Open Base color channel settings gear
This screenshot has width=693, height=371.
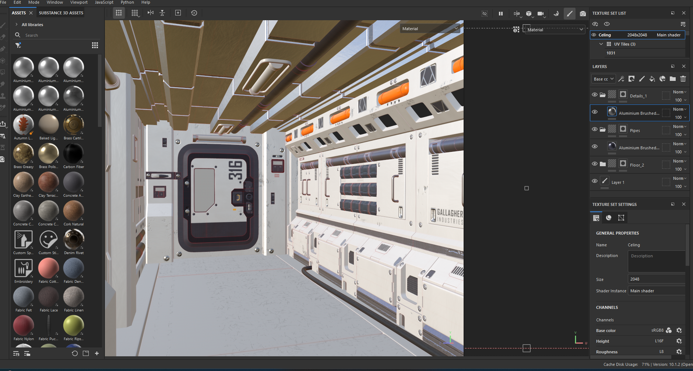coord(679,331)
